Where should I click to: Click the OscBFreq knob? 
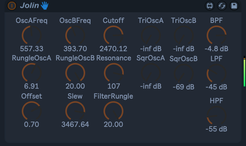click(75, 35)
